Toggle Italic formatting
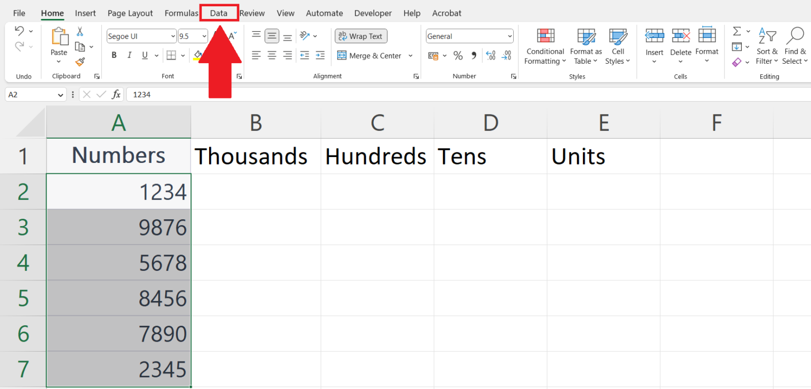Image resolution: width=811 pixels, height=389 pixels. pyautogui.click(x=129, y=55)
